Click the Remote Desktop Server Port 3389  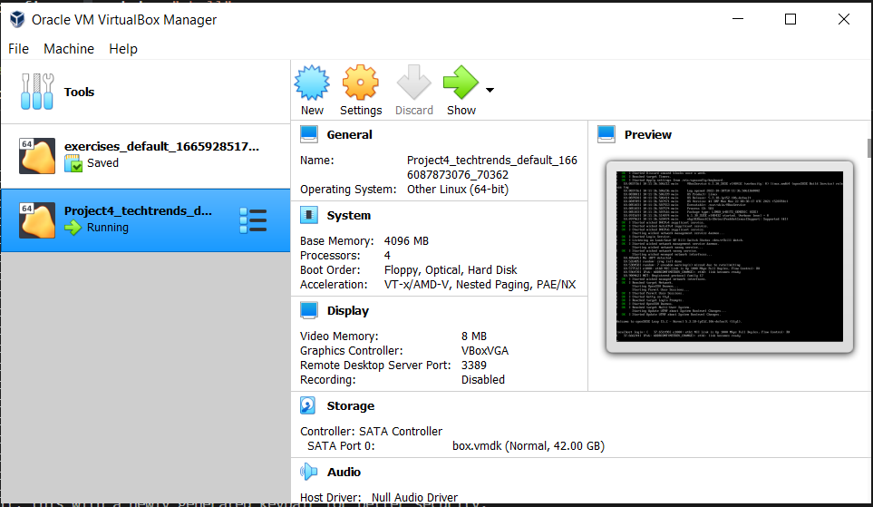point(474,366)
